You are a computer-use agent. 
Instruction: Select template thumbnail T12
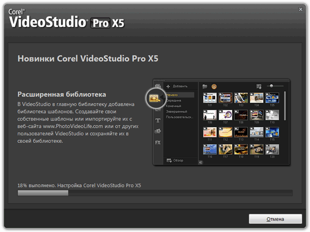coord(225,132)
